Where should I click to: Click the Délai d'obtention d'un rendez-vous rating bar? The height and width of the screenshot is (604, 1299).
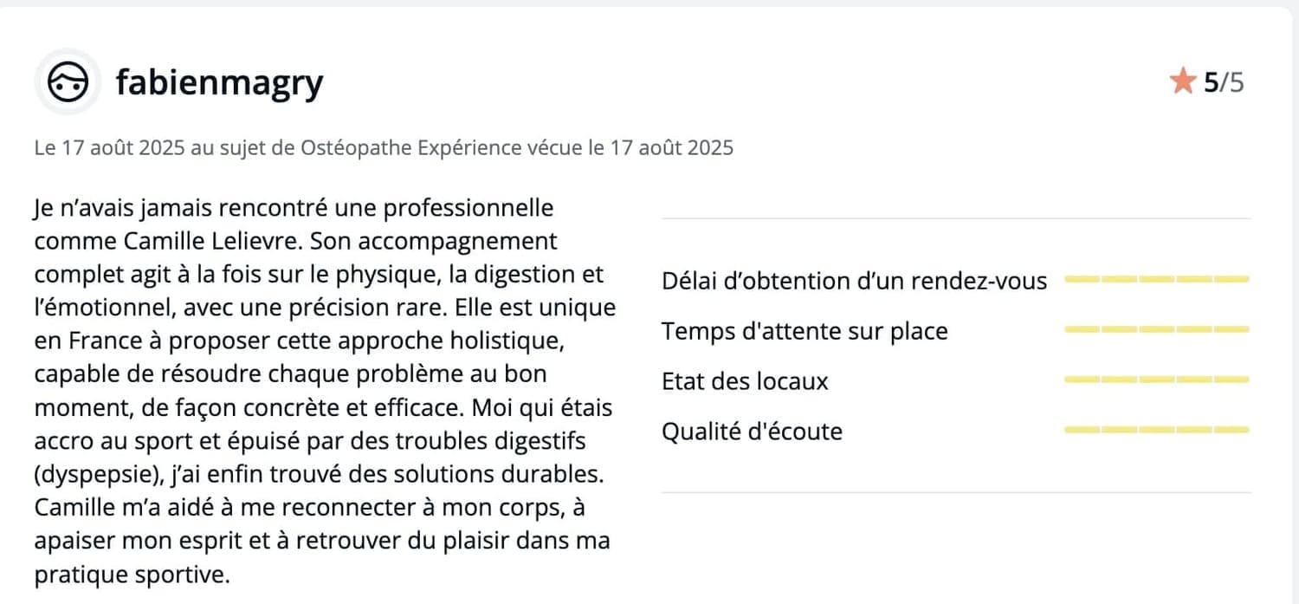(x=1157, y=279)
